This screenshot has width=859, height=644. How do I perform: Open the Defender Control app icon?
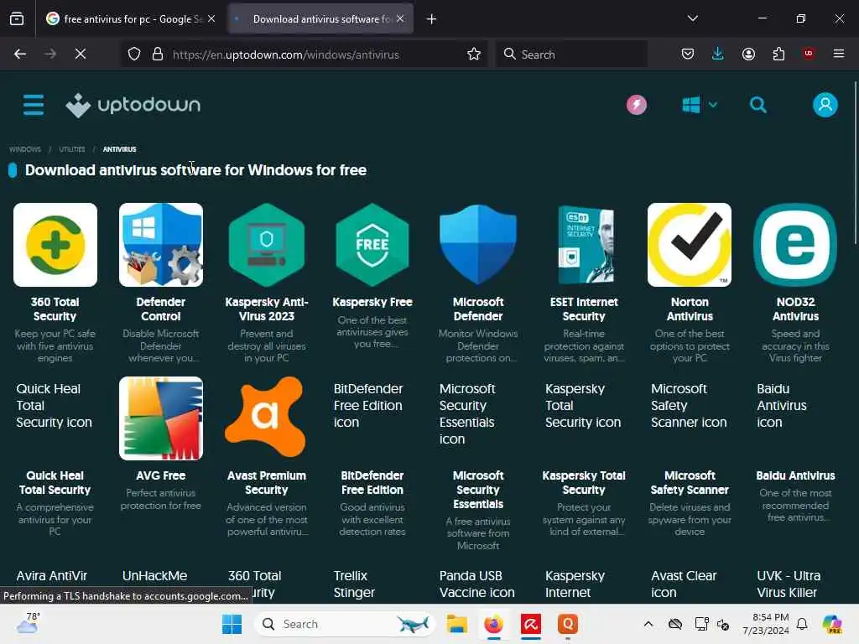pos(161,245)
